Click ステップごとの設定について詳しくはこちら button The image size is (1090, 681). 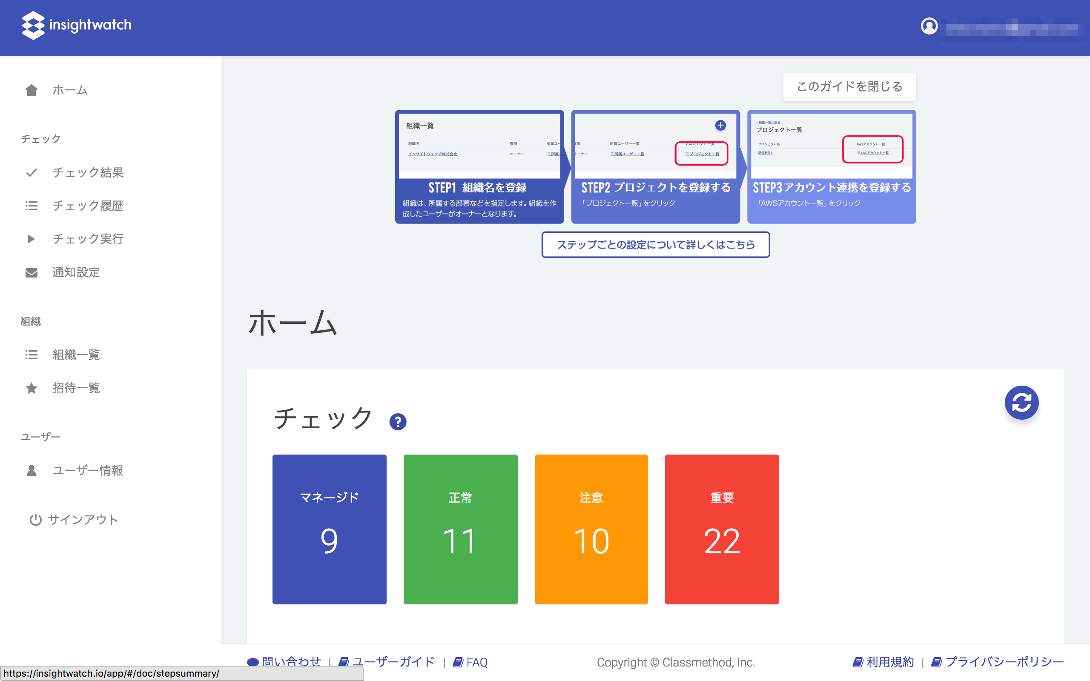pyautogui.click(x=655, y=245)
